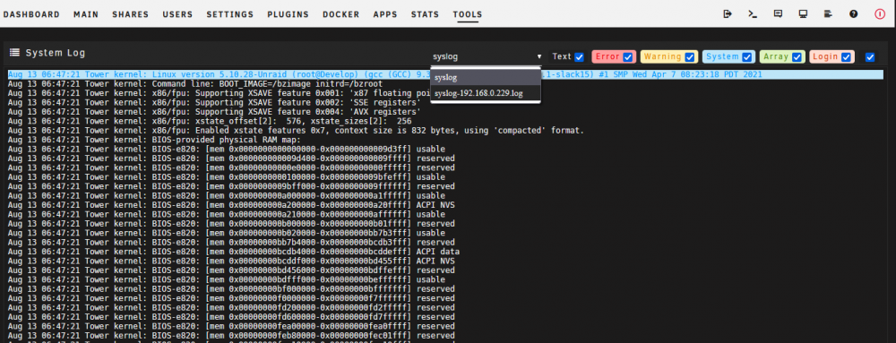Switch to the Shares tab

[x=130, y=15]
